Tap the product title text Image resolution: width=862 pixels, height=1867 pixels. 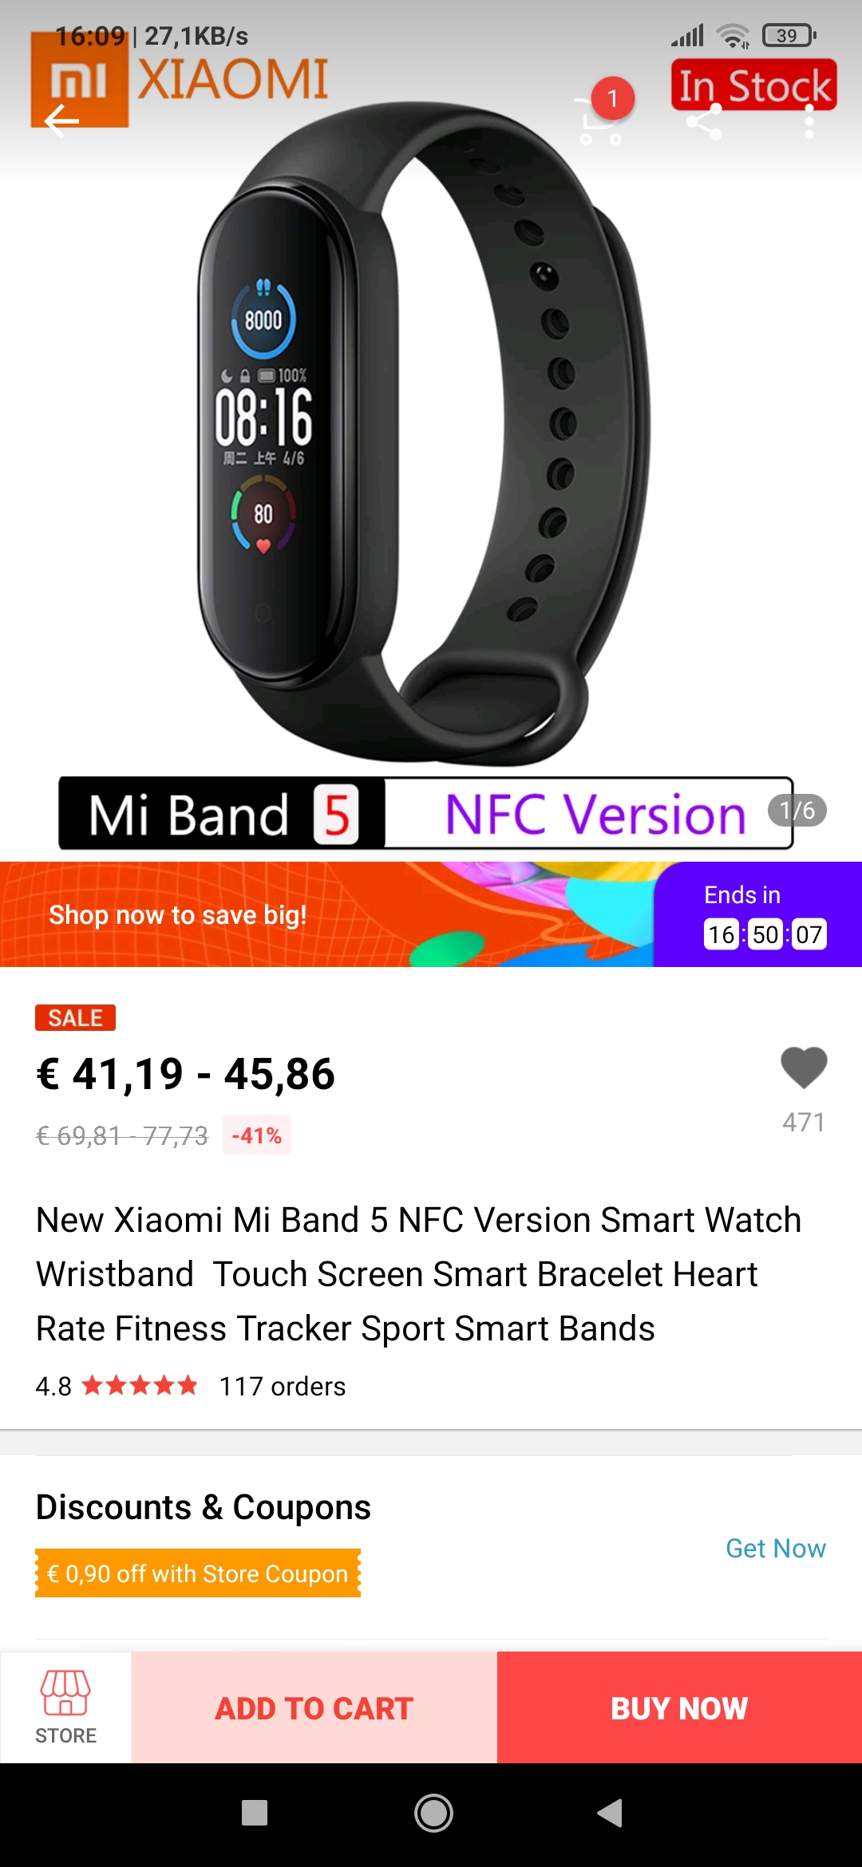(x=419, y=1274)
